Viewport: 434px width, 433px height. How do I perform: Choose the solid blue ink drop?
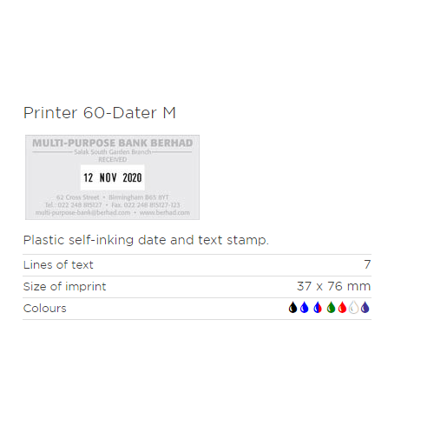click(304, 308)
